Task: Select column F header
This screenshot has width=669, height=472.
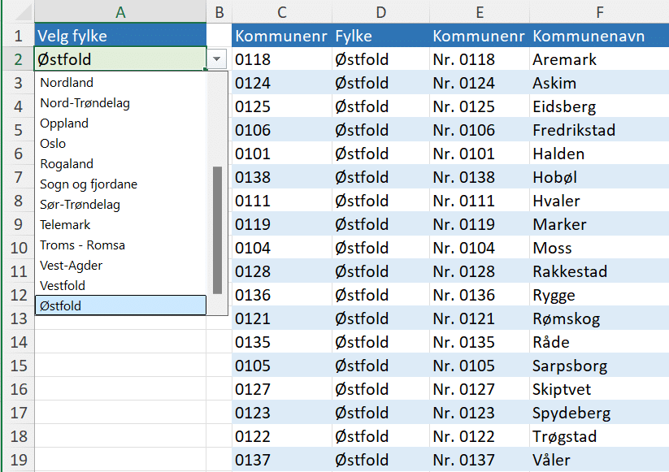Action: [599, 11]
